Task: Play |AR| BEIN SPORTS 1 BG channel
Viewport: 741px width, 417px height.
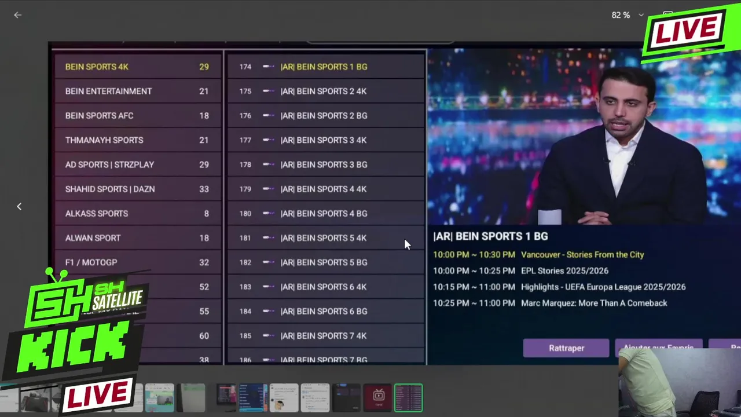Action: (x=326, y=67)
